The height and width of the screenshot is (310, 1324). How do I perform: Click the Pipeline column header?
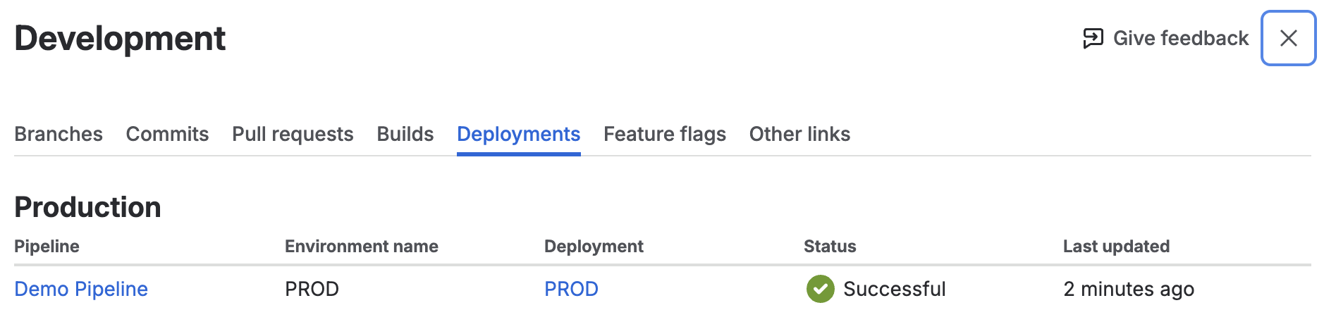[47, 246]
